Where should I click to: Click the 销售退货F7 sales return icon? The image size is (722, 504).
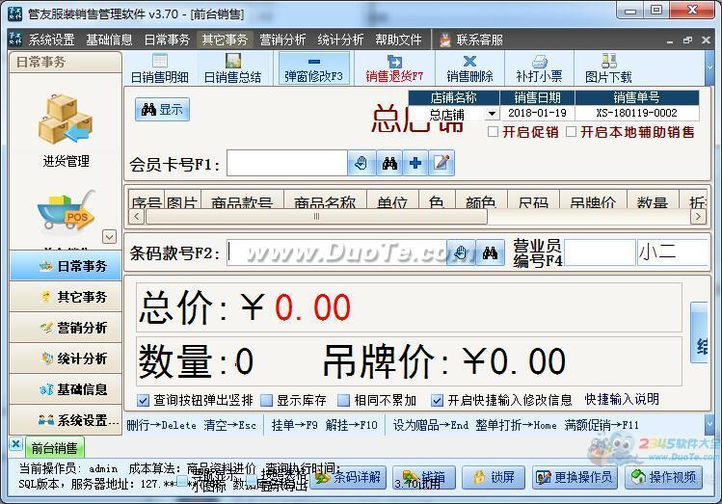[x=394, y=68]
